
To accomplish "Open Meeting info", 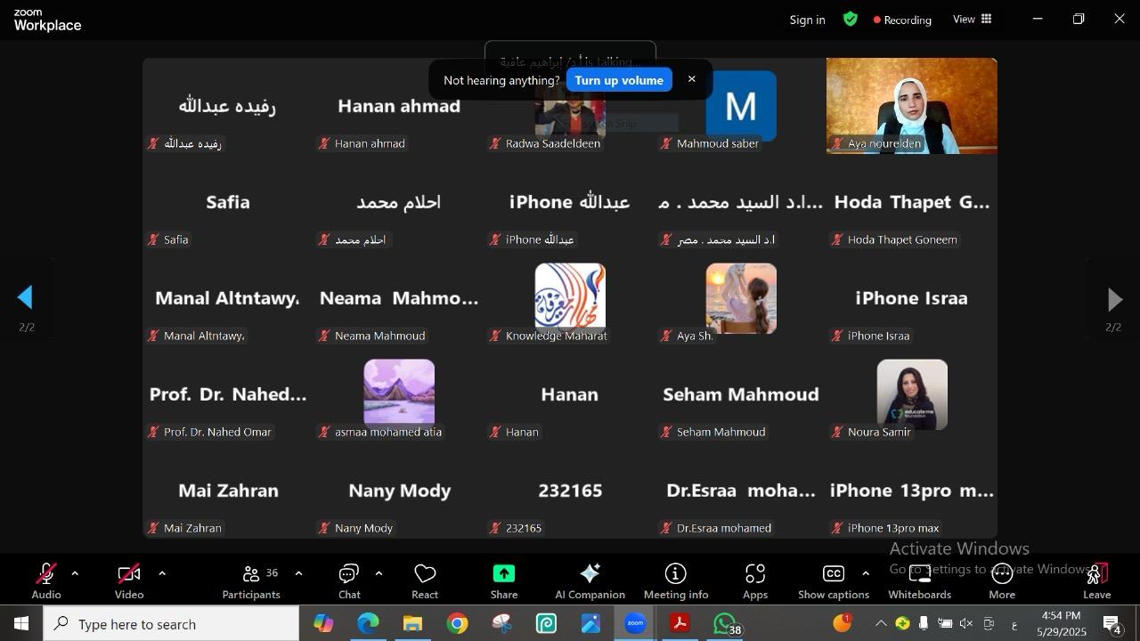I will (676, 581).
